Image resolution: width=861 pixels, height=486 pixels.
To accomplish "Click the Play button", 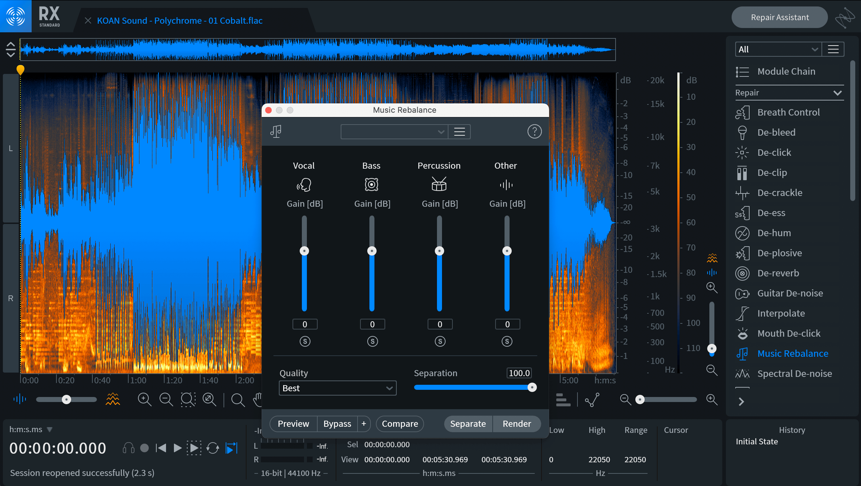I will pyautogui.click(x=177, y=448).
